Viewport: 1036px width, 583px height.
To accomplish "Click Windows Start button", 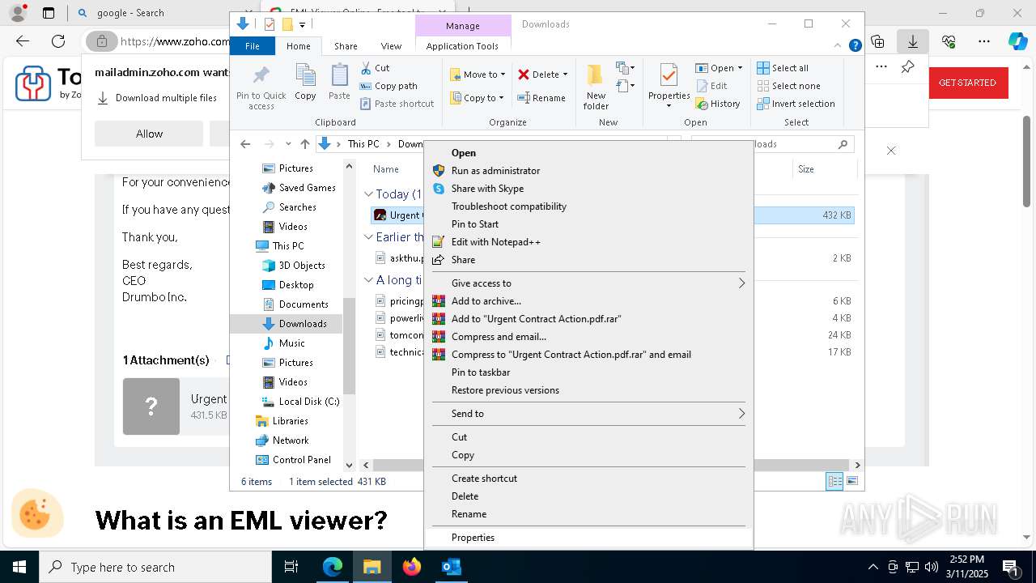I will (x=19, y=567).
